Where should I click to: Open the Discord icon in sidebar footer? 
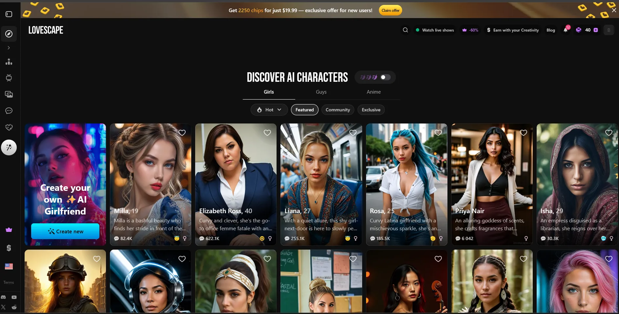pos(3,297)
